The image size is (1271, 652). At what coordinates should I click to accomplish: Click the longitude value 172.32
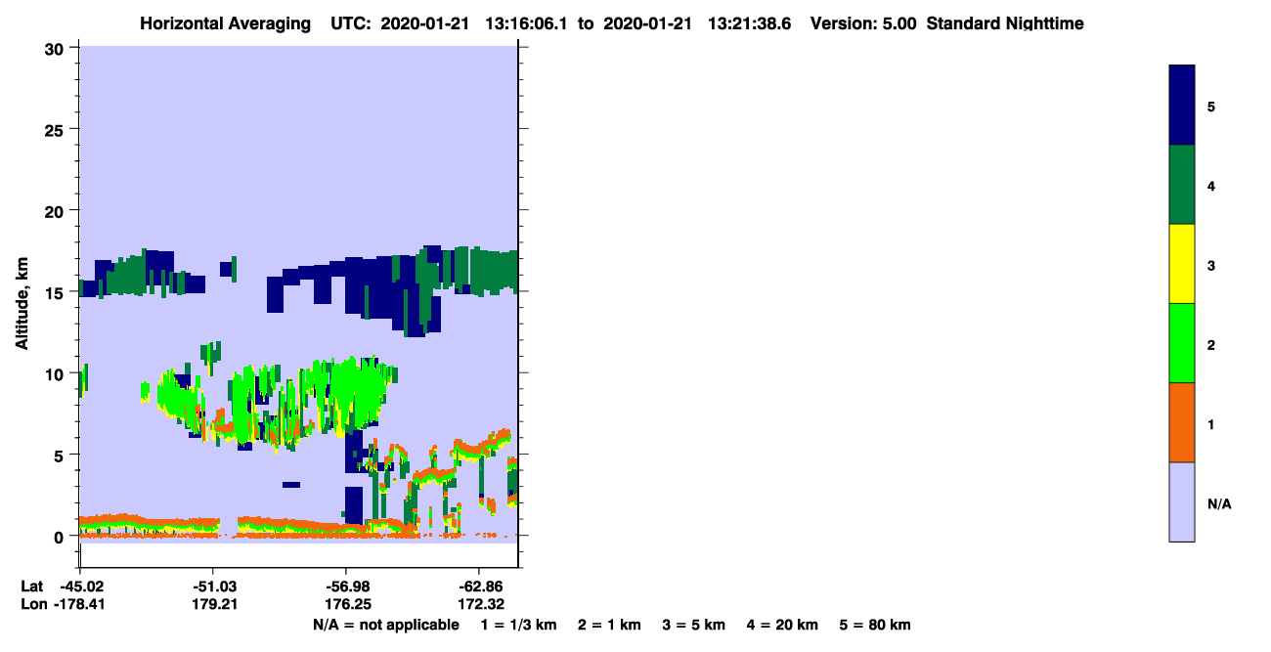(x=482, y=604)
